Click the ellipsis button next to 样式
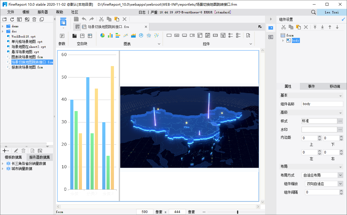Viewport: 347px width, 215px height. tap(340, 121)
